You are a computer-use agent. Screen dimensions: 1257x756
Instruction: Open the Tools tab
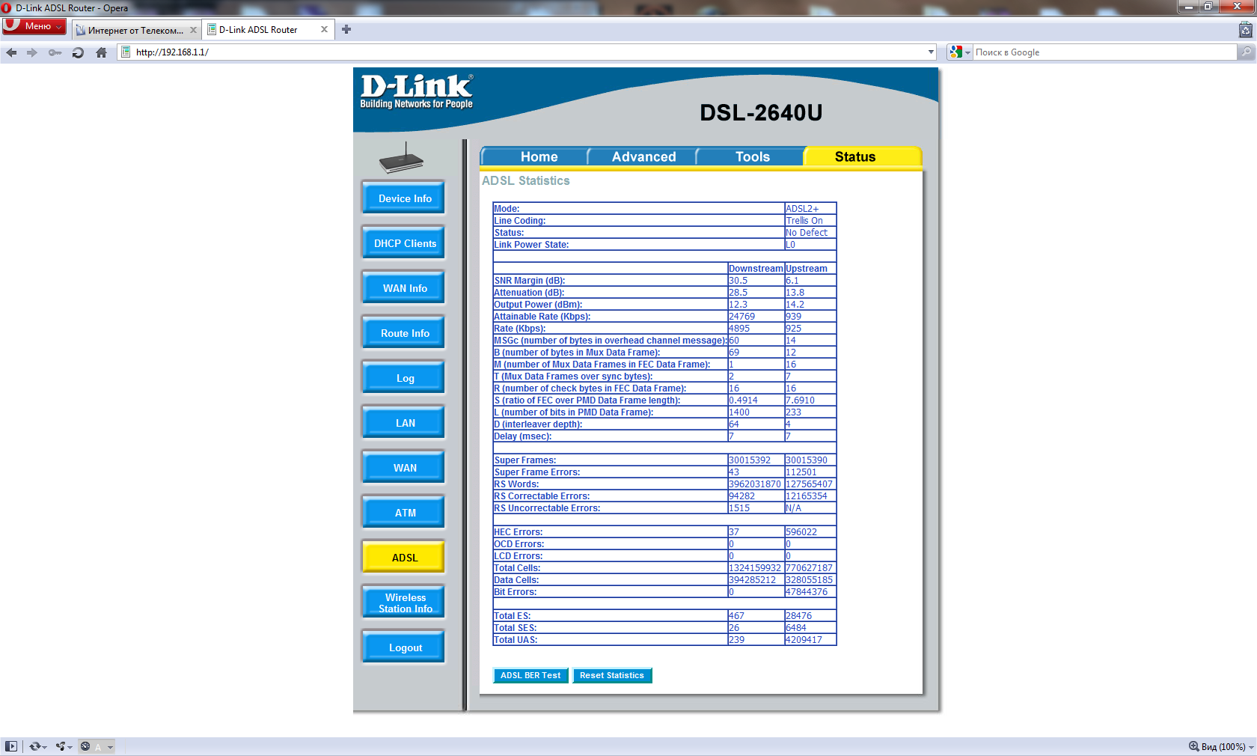click(x=752, y=156)
